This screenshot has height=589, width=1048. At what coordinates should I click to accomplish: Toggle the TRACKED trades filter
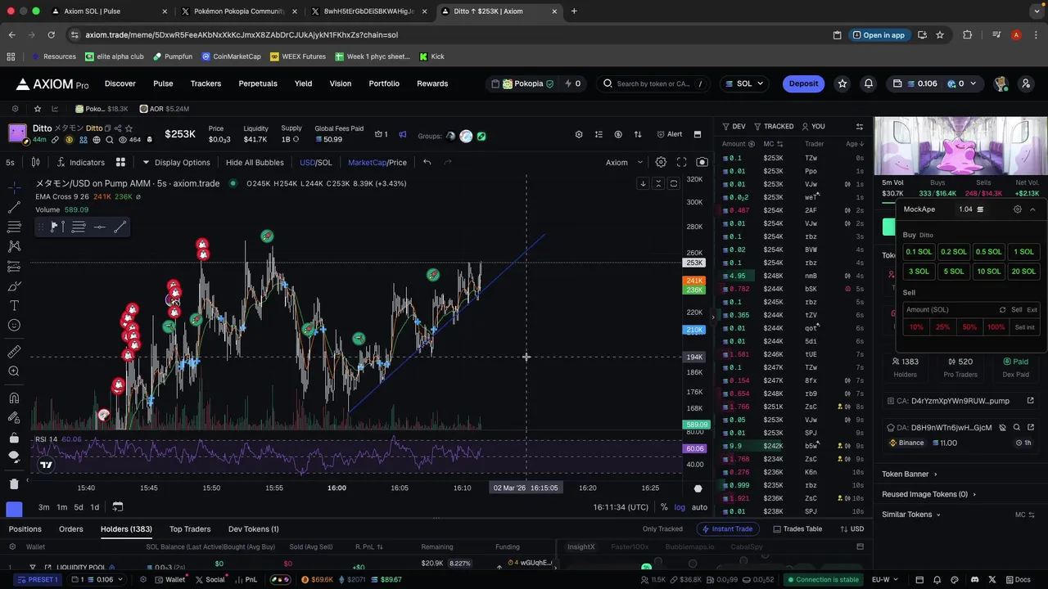click(774, 126)
